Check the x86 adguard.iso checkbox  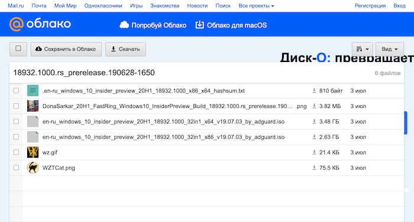16,137
